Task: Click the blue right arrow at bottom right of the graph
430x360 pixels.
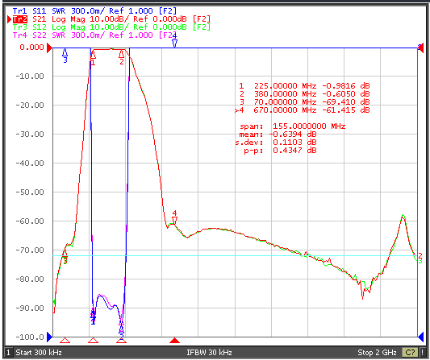Action: coord(420,337)
